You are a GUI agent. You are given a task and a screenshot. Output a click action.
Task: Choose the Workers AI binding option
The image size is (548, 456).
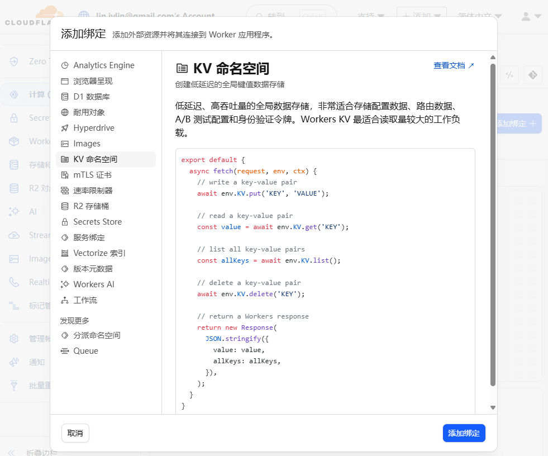106,284
